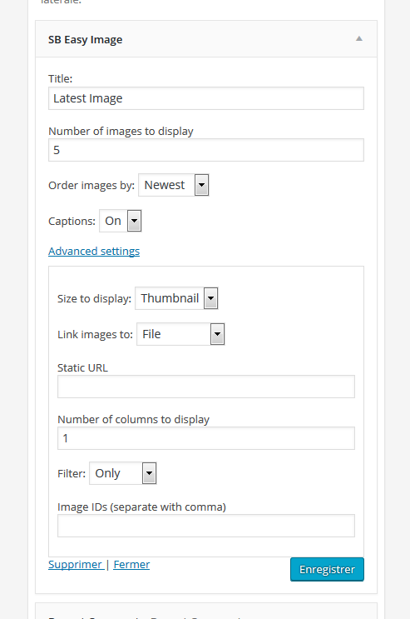
Task: Open the Captions dropdown
Action: pos(121,221)
